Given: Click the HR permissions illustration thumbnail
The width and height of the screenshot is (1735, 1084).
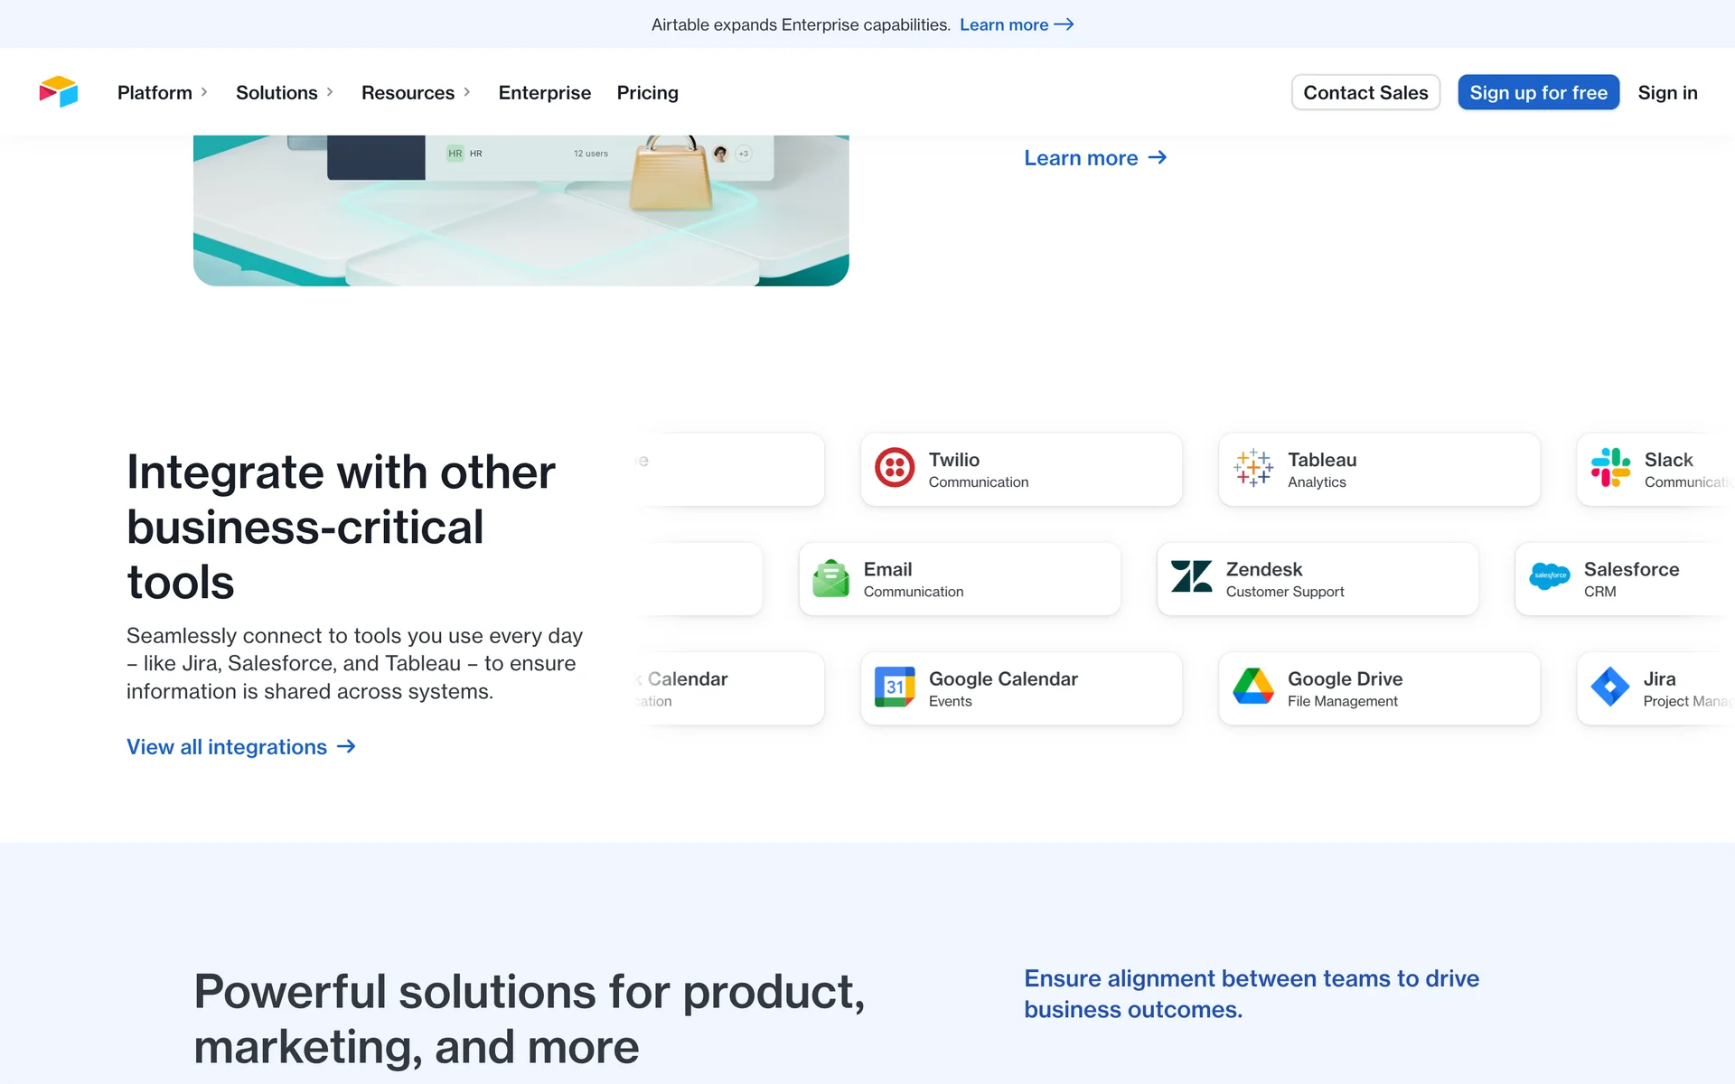Looking at the screenshot, I should click(x=520, y=210).
